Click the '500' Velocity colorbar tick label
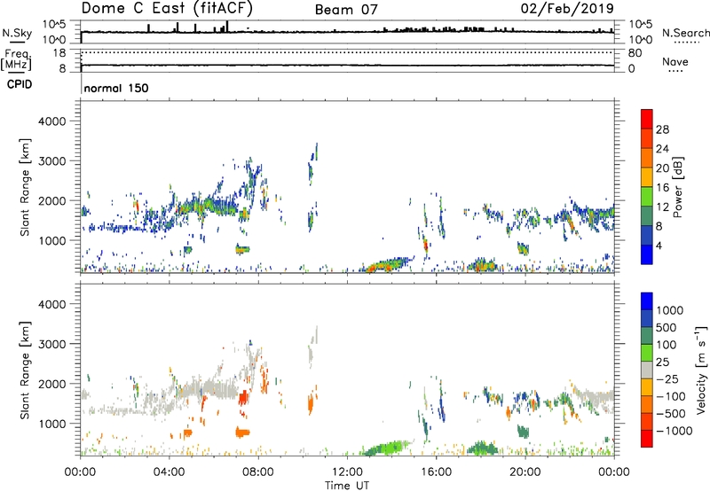710x491 pixels. tap(667, 328)
